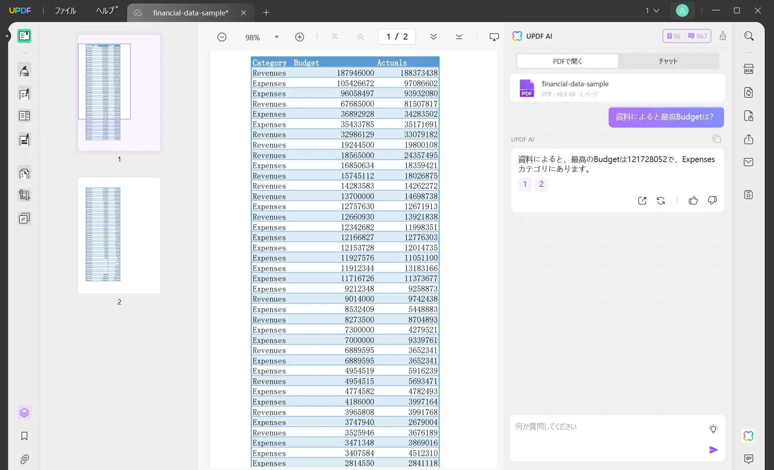The width and height of the screenshot is (774, 470).
Task: Go to next page arrow
Action: (434, 37)
